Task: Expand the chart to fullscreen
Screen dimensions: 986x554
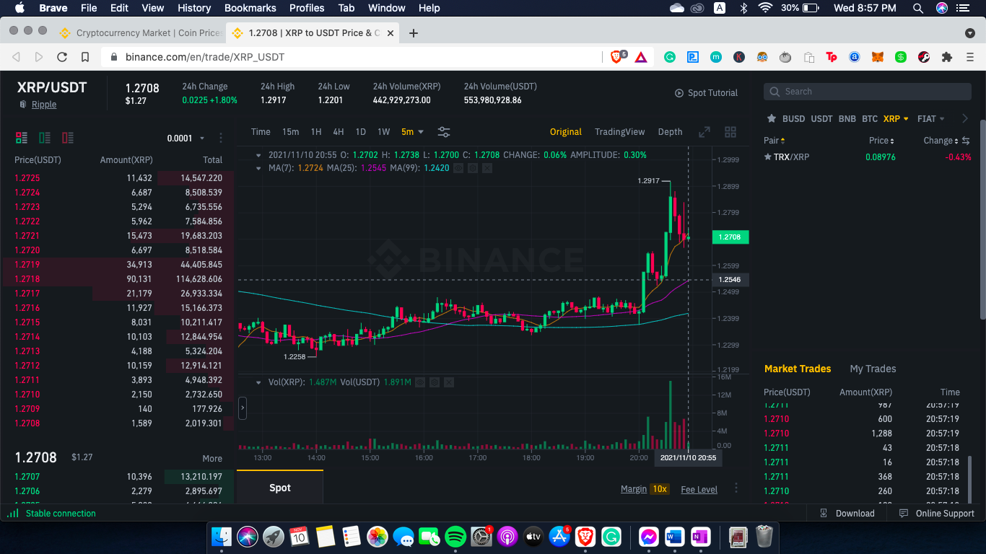Action: [x=704, y=132]
